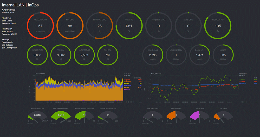Open qBit Sickrage link
Screen dimensions: 260x137
[x=8, y=45]
